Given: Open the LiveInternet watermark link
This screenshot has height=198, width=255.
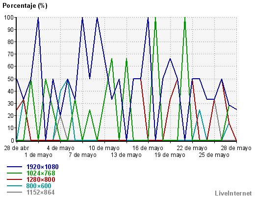Looking at the screenshot, I should pyautogui.click(x=233, y=193).
